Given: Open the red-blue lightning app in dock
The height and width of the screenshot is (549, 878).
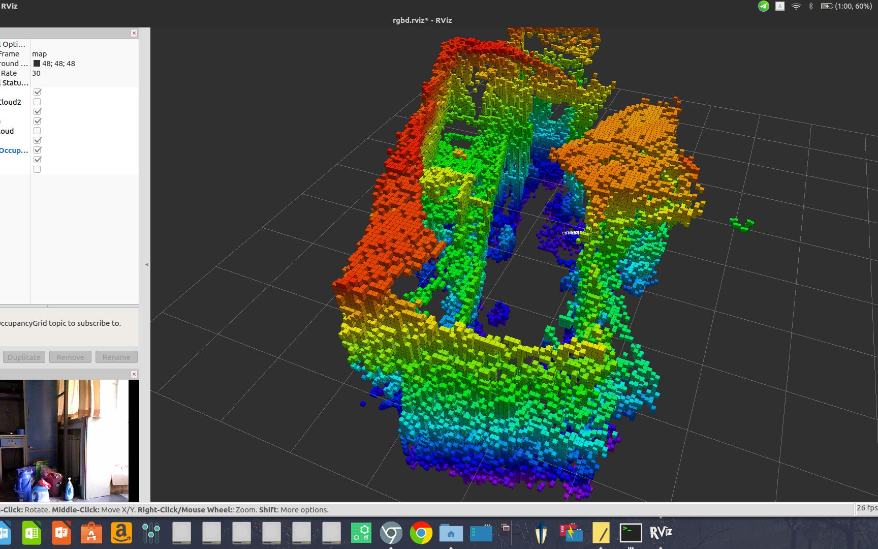Looking at the screenshot, I should (571, 533).
